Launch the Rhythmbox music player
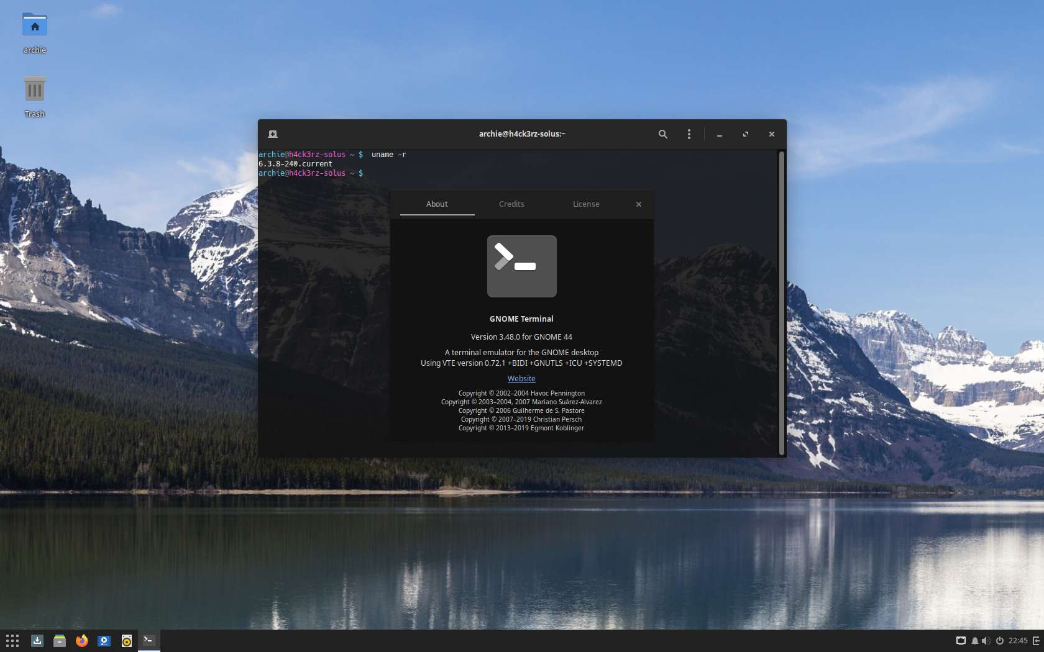The image size is (1044, 652). click(x=127, y=641)
